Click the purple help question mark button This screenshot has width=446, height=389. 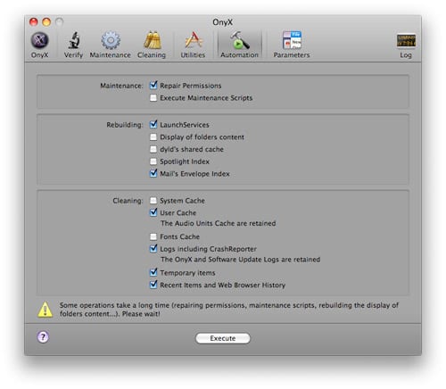click(44, 337)
